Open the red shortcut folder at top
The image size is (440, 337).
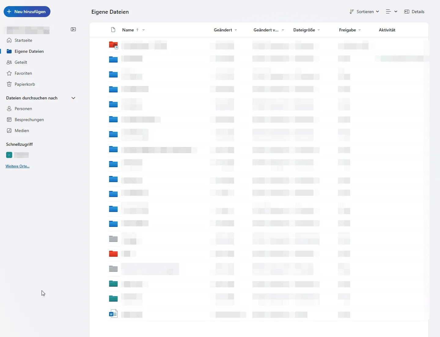pos(113,45)
